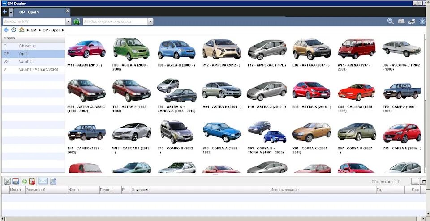Select Vauxhall in the brand list
The width and height of the screenshot is (430, 221).
pos(33,62)
